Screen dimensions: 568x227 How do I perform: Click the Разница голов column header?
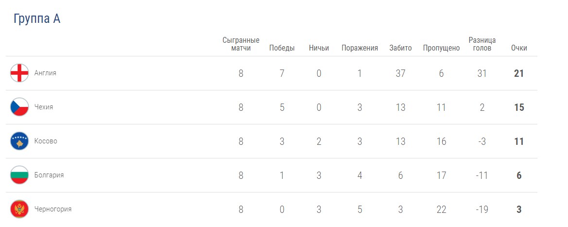pos(482,44)
